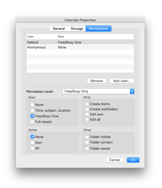
Task: Confirm with the OK button
Action: click(x=133, y=160)
